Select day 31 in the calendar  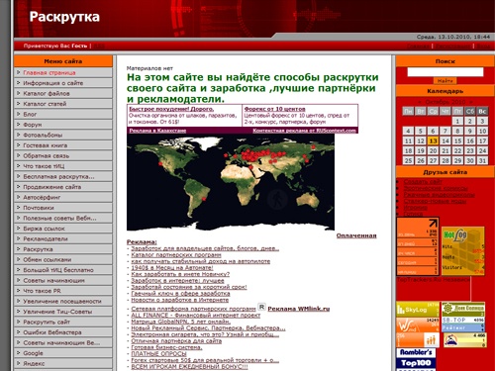point(482,161)
